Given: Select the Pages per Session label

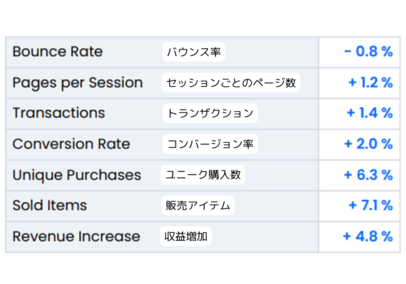Looking at the screenshot, I should point(77,82).
